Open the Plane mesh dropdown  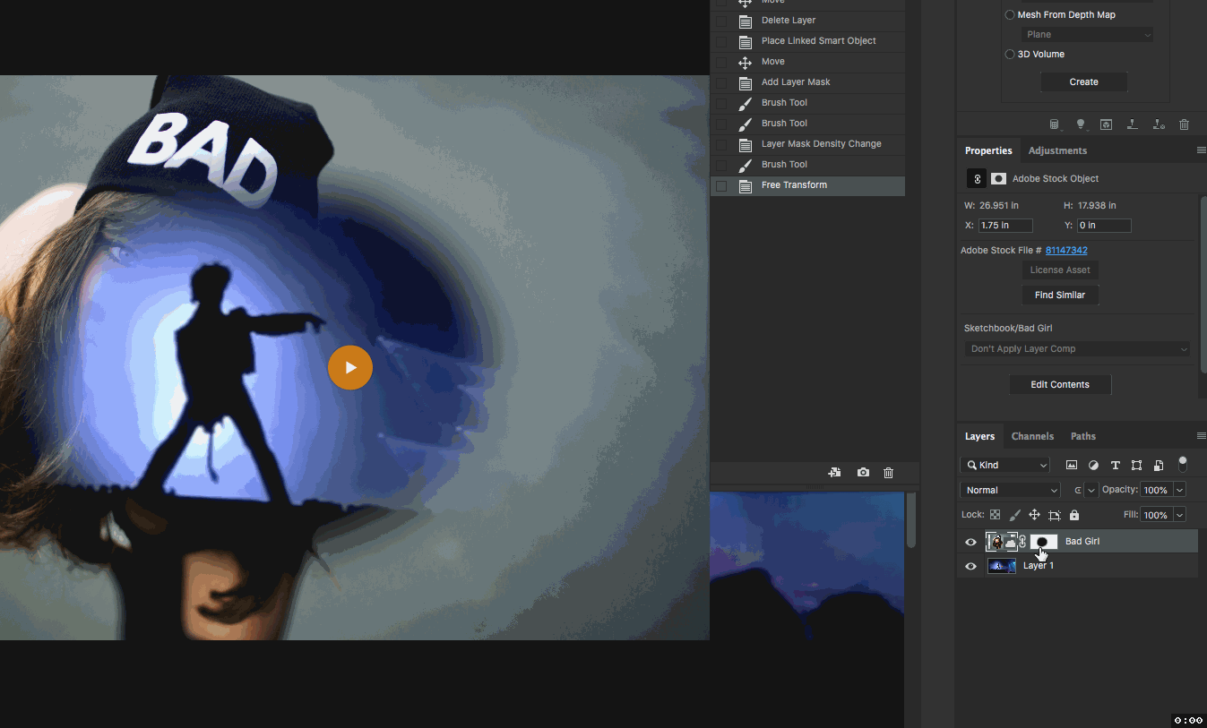pyautogui.click(x=1087, y=35)
